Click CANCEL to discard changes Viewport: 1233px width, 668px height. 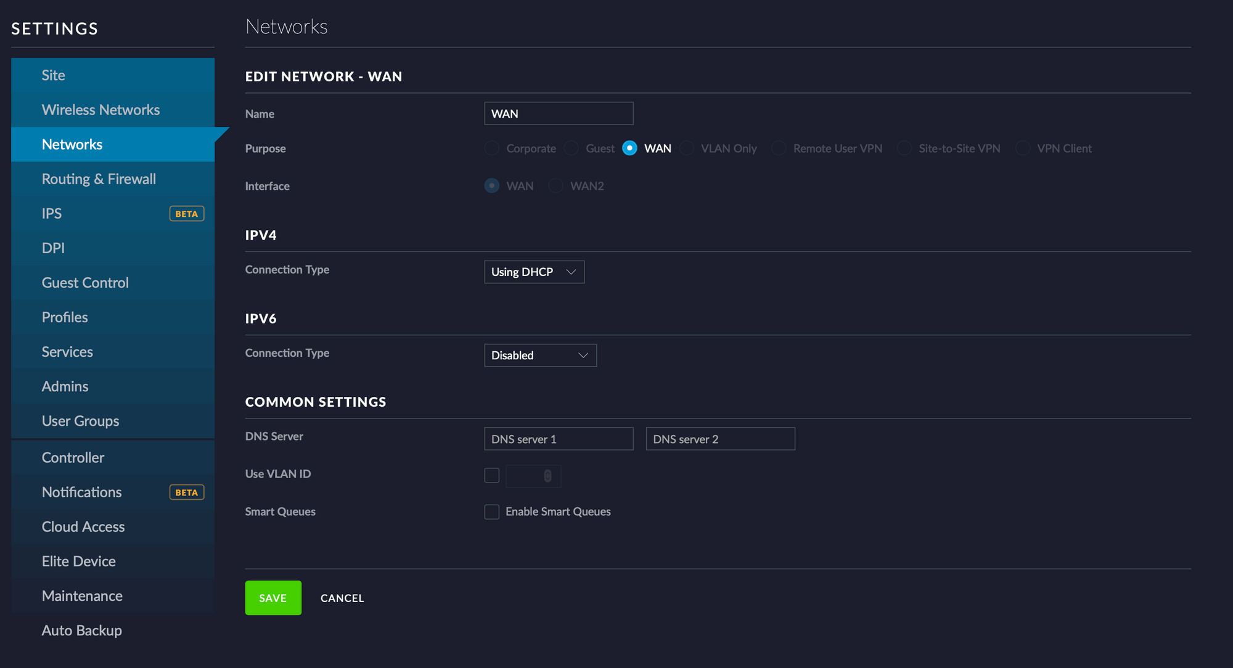click(342, 598)
